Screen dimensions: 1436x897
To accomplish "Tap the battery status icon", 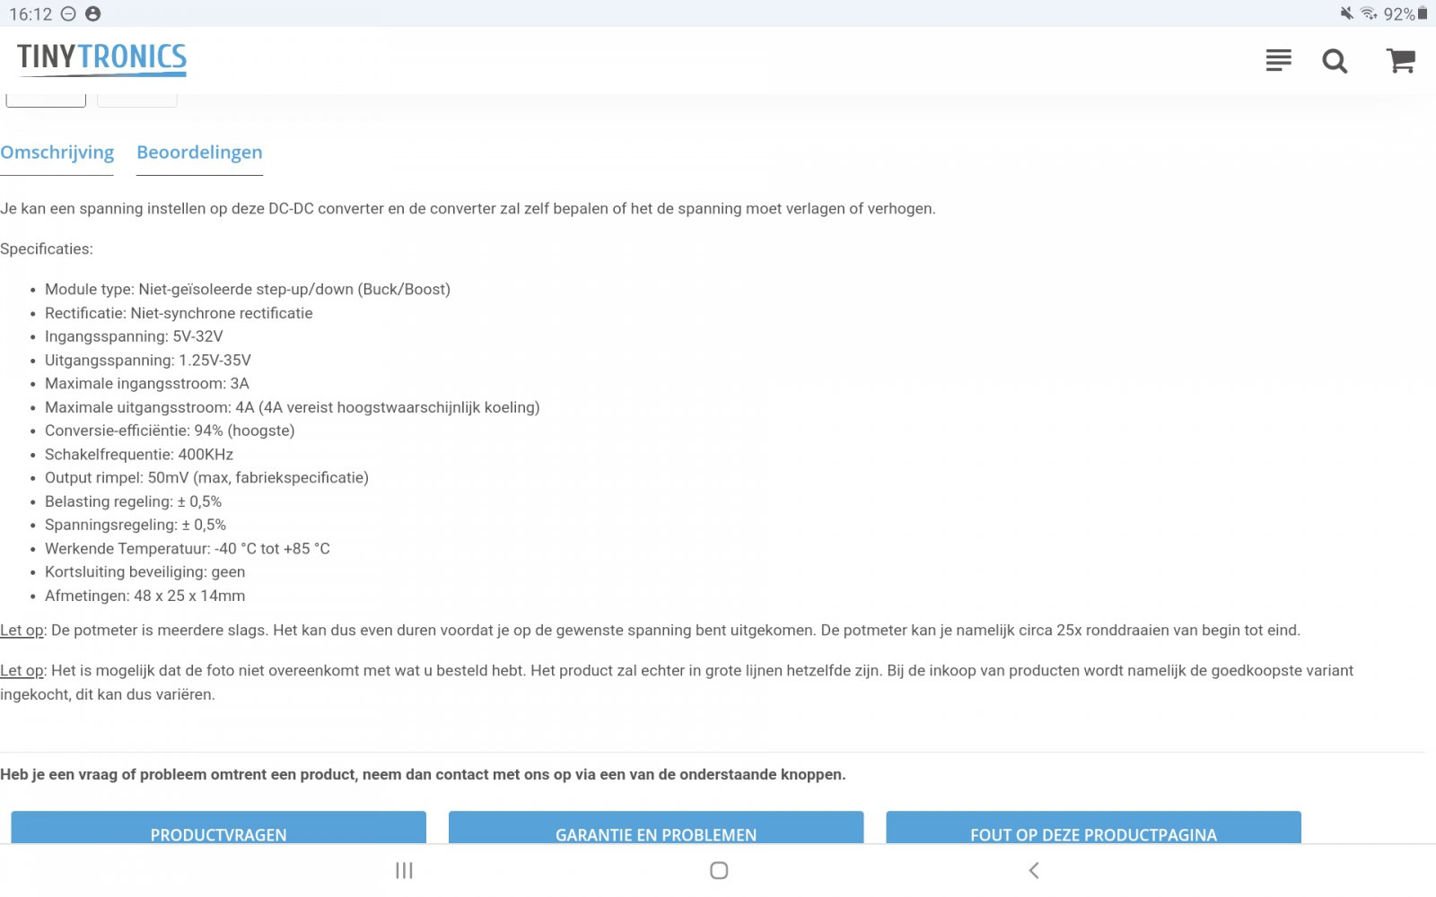I will 1423,13.
